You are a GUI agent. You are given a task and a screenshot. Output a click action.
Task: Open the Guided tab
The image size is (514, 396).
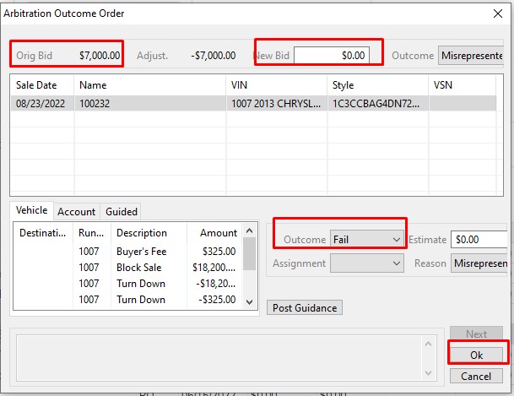click(122, 212)
